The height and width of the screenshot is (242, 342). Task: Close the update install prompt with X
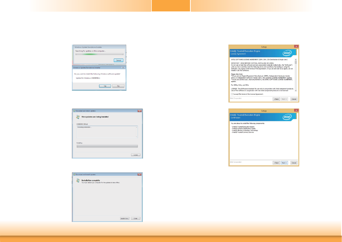pos(123,68)
